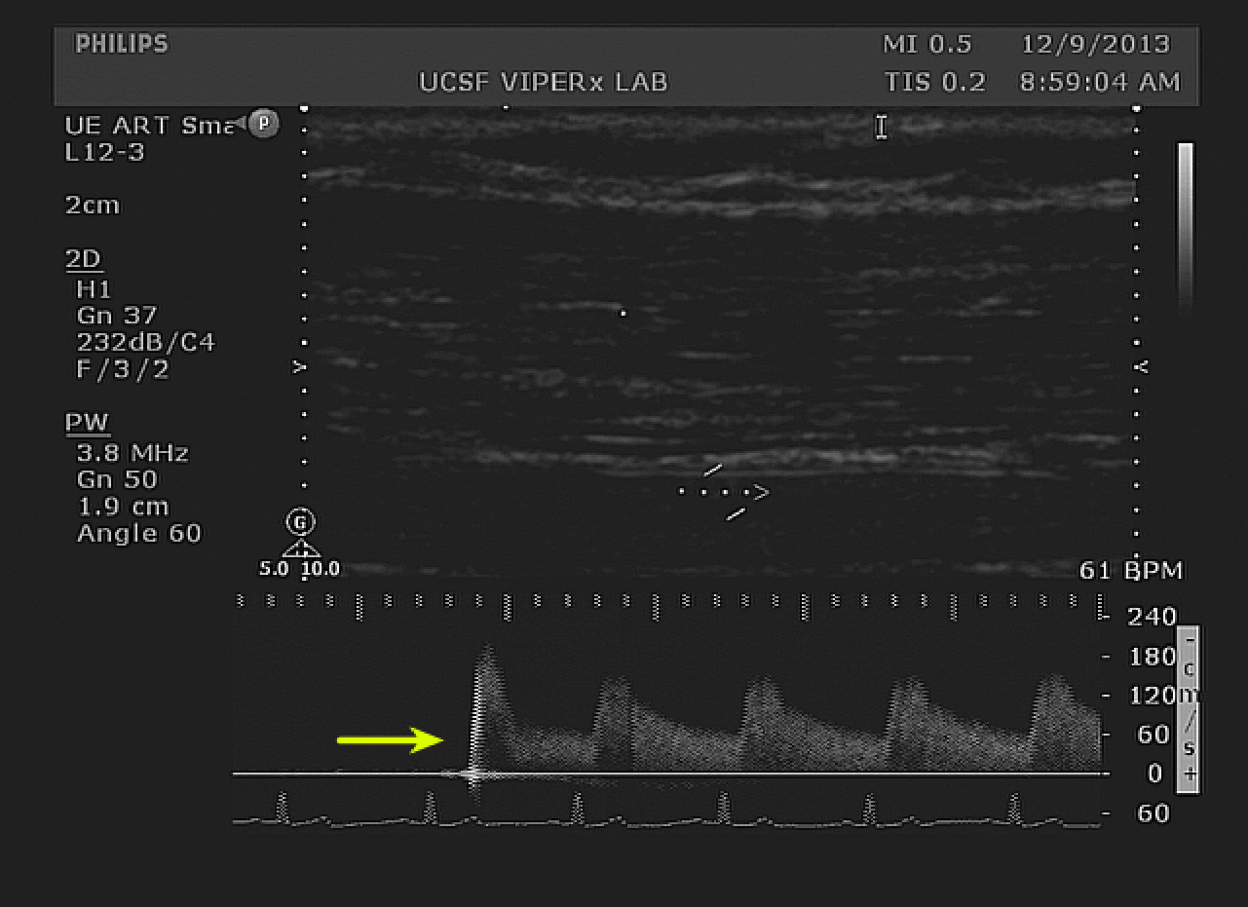Click the 232dB/C4 dynamic range value
This screenshot has width=1248, height=907.
coord(146,343)
